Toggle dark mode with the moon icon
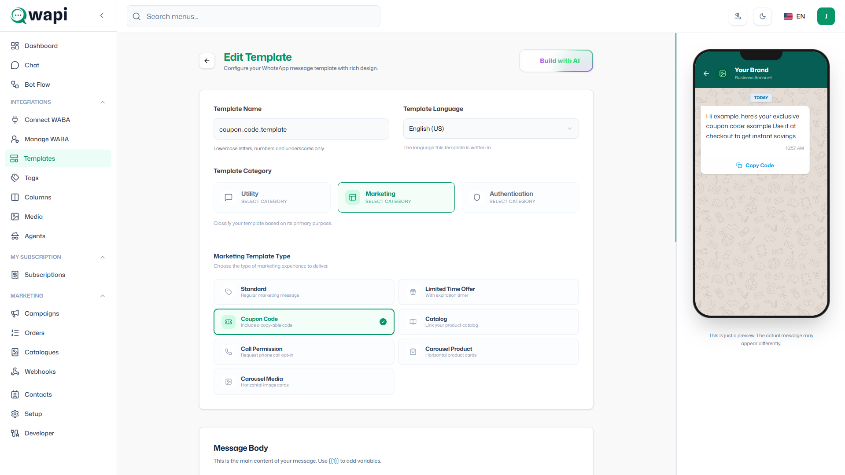The height and width of the screenshot is (475, 845). click(x=763, y=17)
